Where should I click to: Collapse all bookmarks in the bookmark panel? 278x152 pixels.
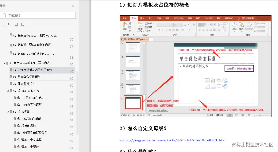9,24
